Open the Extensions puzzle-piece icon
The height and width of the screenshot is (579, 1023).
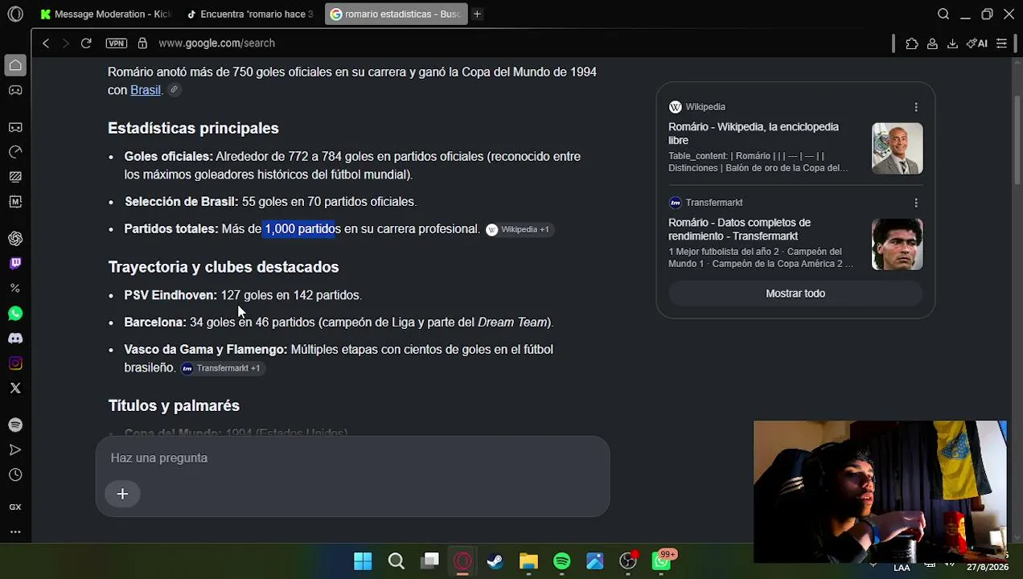click(912, 43)
